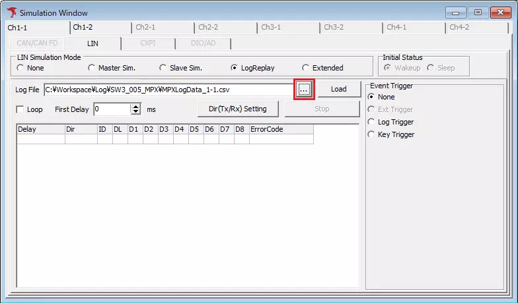Set LIN Simulation Mode to None
518x303 pixels.
[x=20, y=68]
